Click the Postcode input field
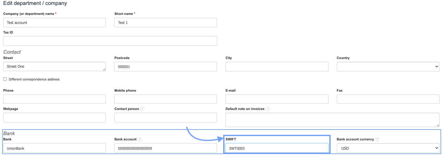 (x=165, y=66)
